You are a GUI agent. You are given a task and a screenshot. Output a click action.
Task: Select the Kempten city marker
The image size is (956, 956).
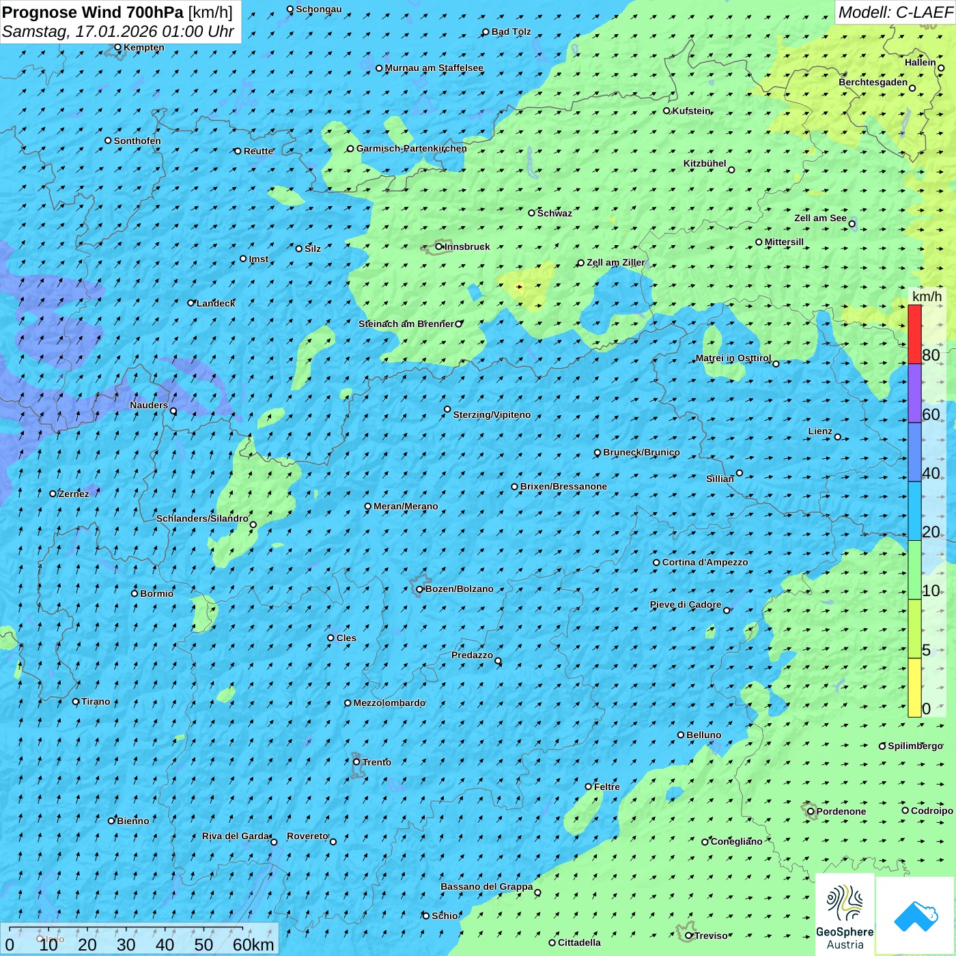(118, 48)
